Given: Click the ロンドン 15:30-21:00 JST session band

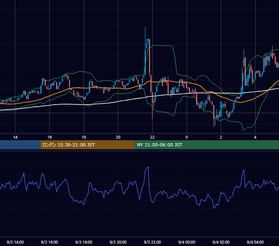Looking at the screenshot, I should tap(87, 145).
